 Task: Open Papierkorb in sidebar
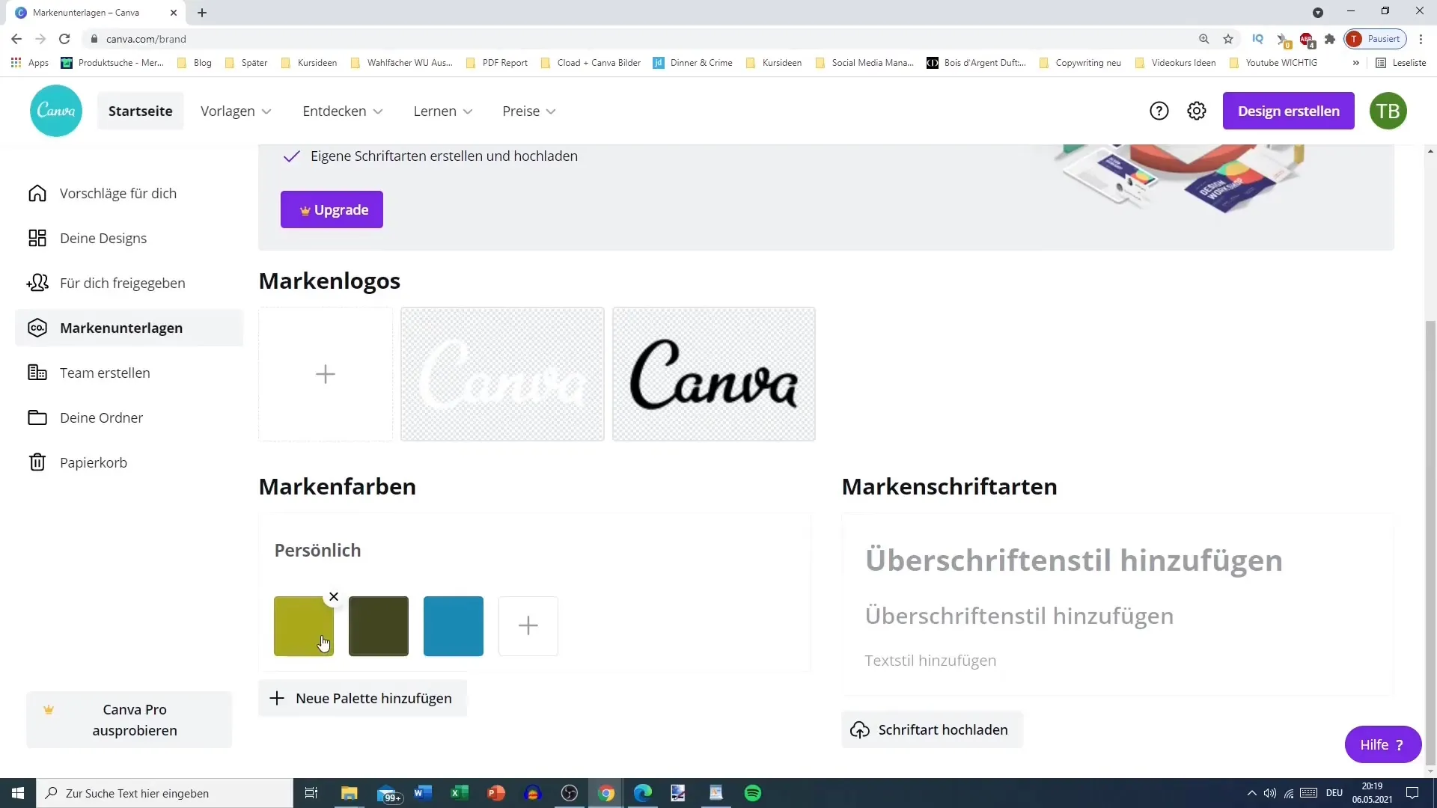[129, 462]
